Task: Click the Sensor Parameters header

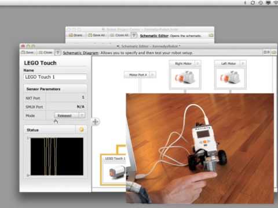Action: click(55, 89)
